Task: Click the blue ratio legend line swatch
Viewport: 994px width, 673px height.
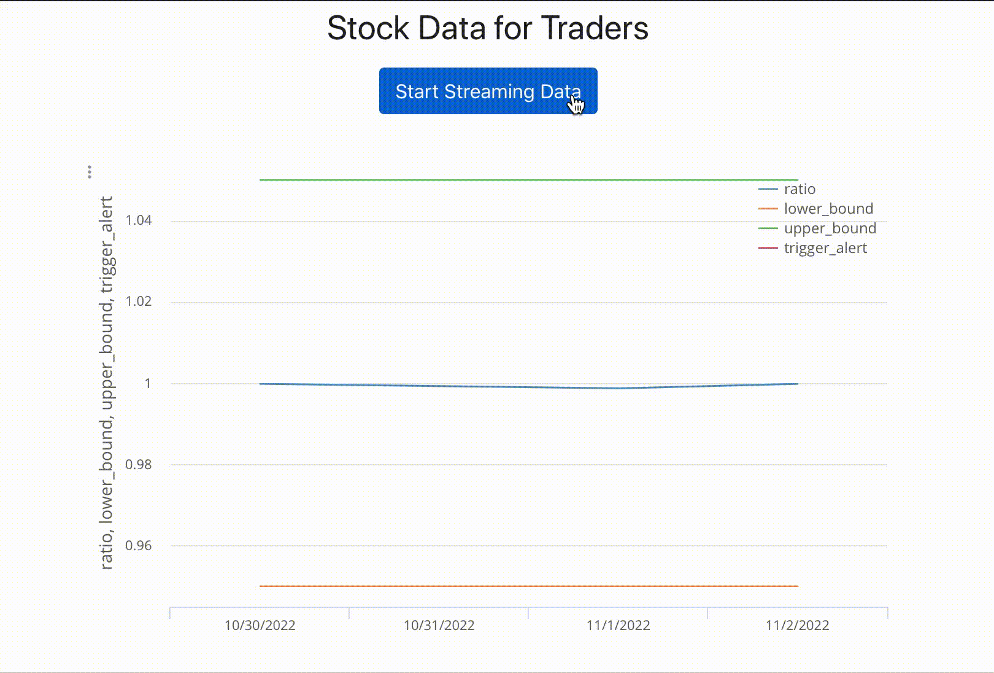Action: pos(768,189)
